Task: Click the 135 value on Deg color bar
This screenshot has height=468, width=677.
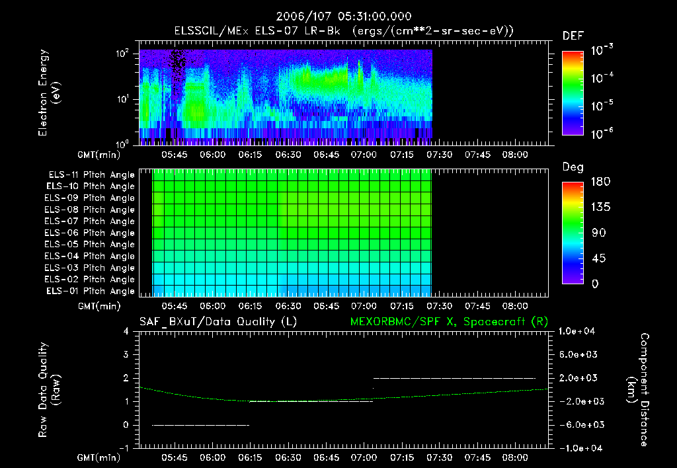Action: pos(600,208)
